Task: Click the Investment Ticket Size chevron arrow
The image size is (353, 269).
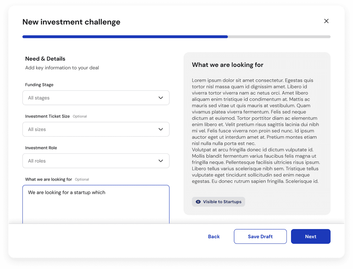Action: click(161, 129)
